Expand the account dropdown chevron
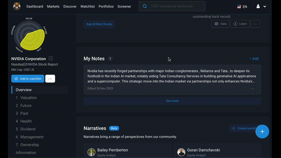This screenshot has width=281, height=158. (x=265, y=7)
